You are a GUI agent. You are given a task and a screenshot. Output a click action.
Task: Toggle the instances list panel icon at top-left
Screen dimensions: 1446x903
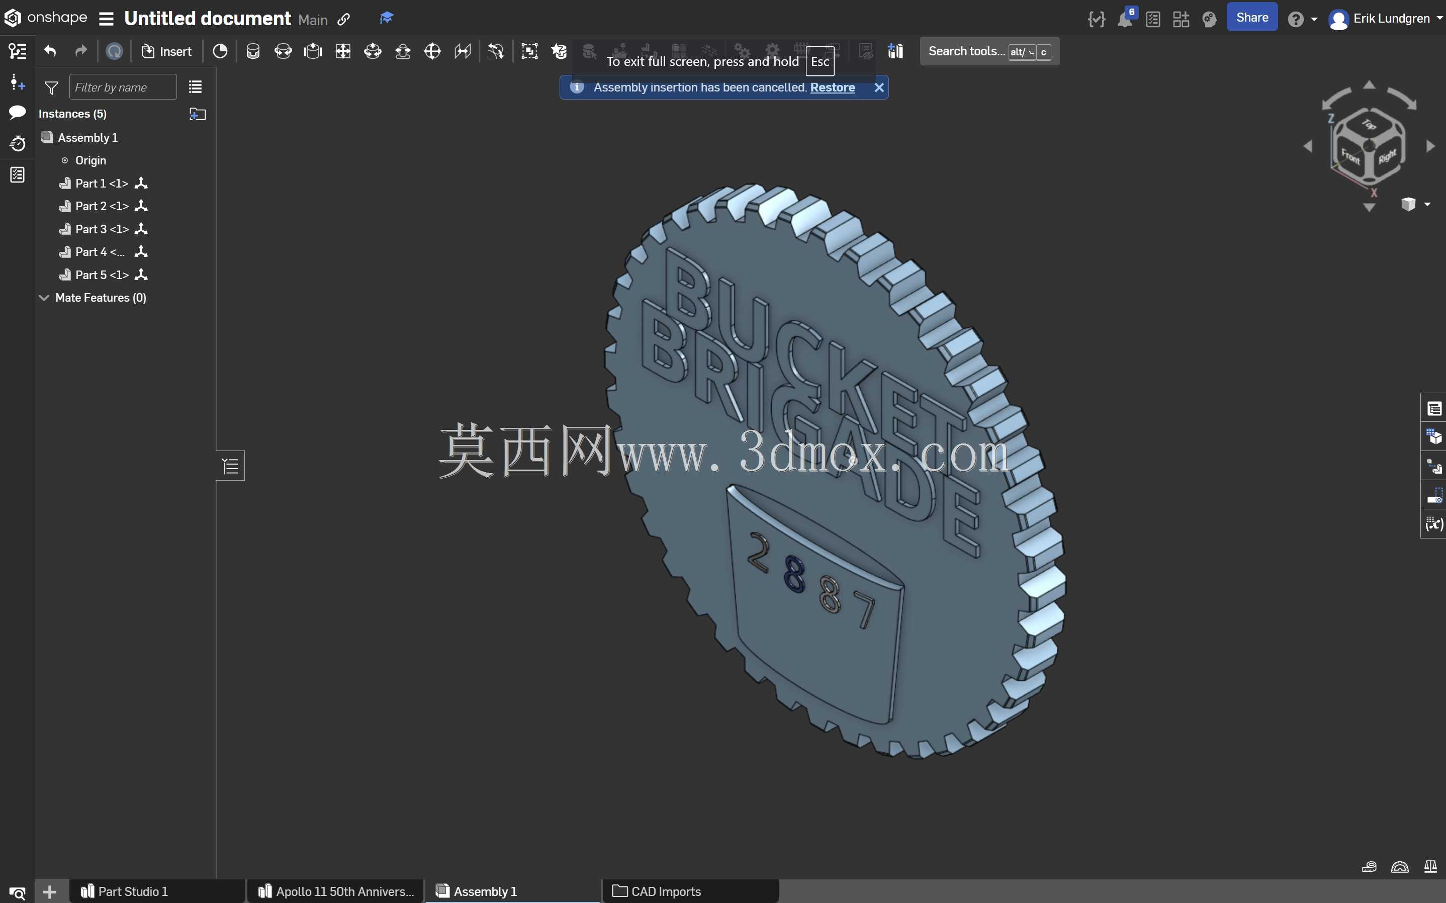click(x=17, y=51)
